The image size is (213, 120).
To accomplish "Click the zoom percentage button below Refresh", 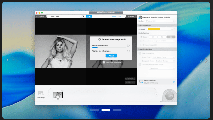I will [130, 82].
